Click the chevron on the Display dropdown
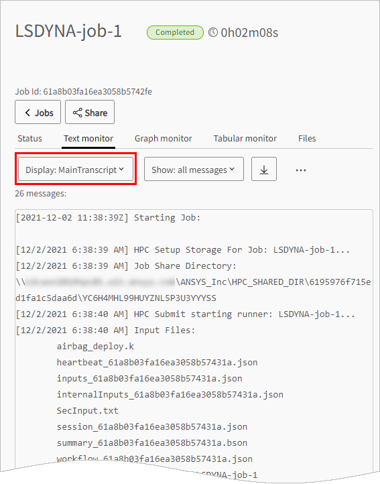 click(x=121, y=169)
